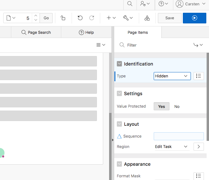The width and height of the screenshot is (209, 180).
Task: Click the search magnifier icon in header
Action: pos(130,4)
